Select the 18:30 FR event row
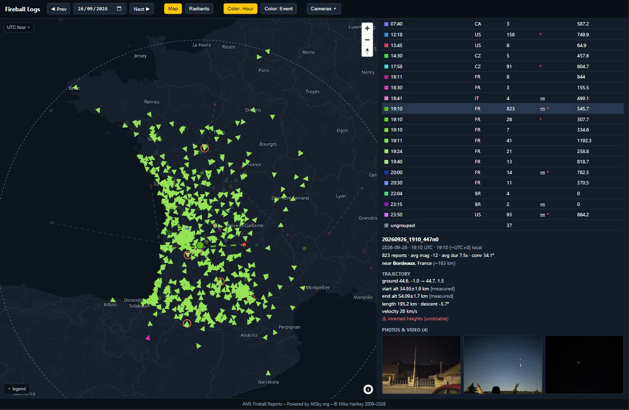 point(503,88)
